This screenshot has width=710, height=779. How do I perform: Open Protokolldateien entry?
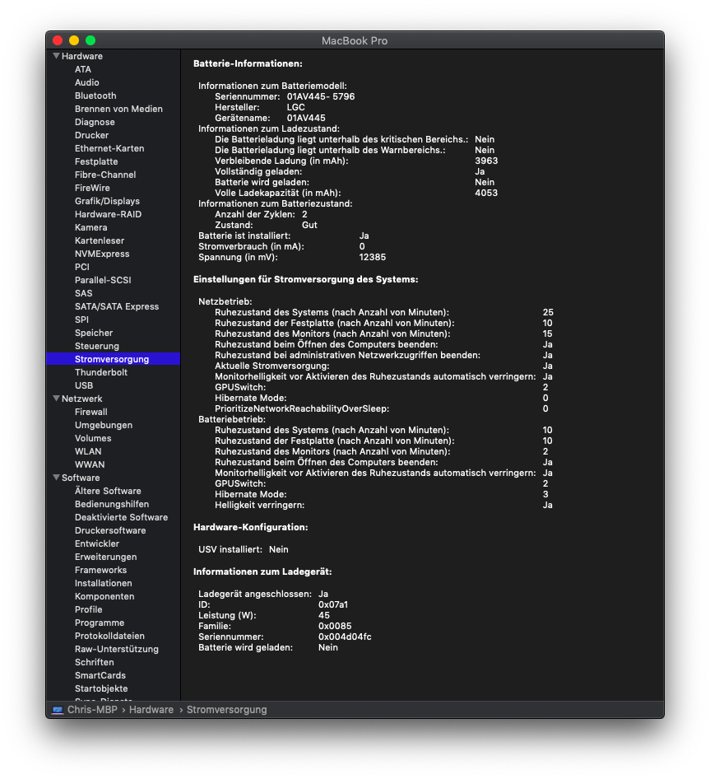(109, 636)
